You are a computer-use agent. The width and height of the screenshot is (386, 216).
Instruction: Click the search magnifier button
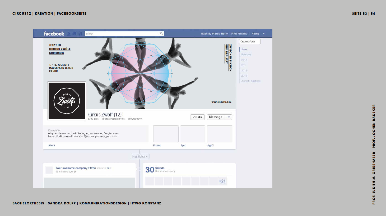161,34
